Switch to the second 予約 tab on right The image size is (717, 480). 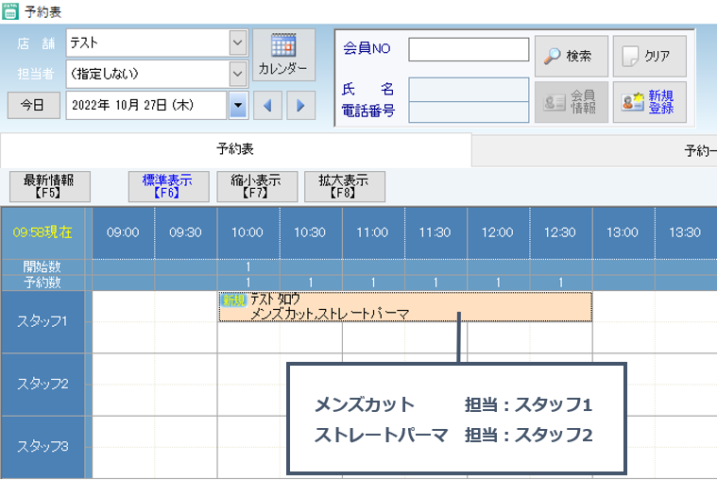click(x=697, y=150)
